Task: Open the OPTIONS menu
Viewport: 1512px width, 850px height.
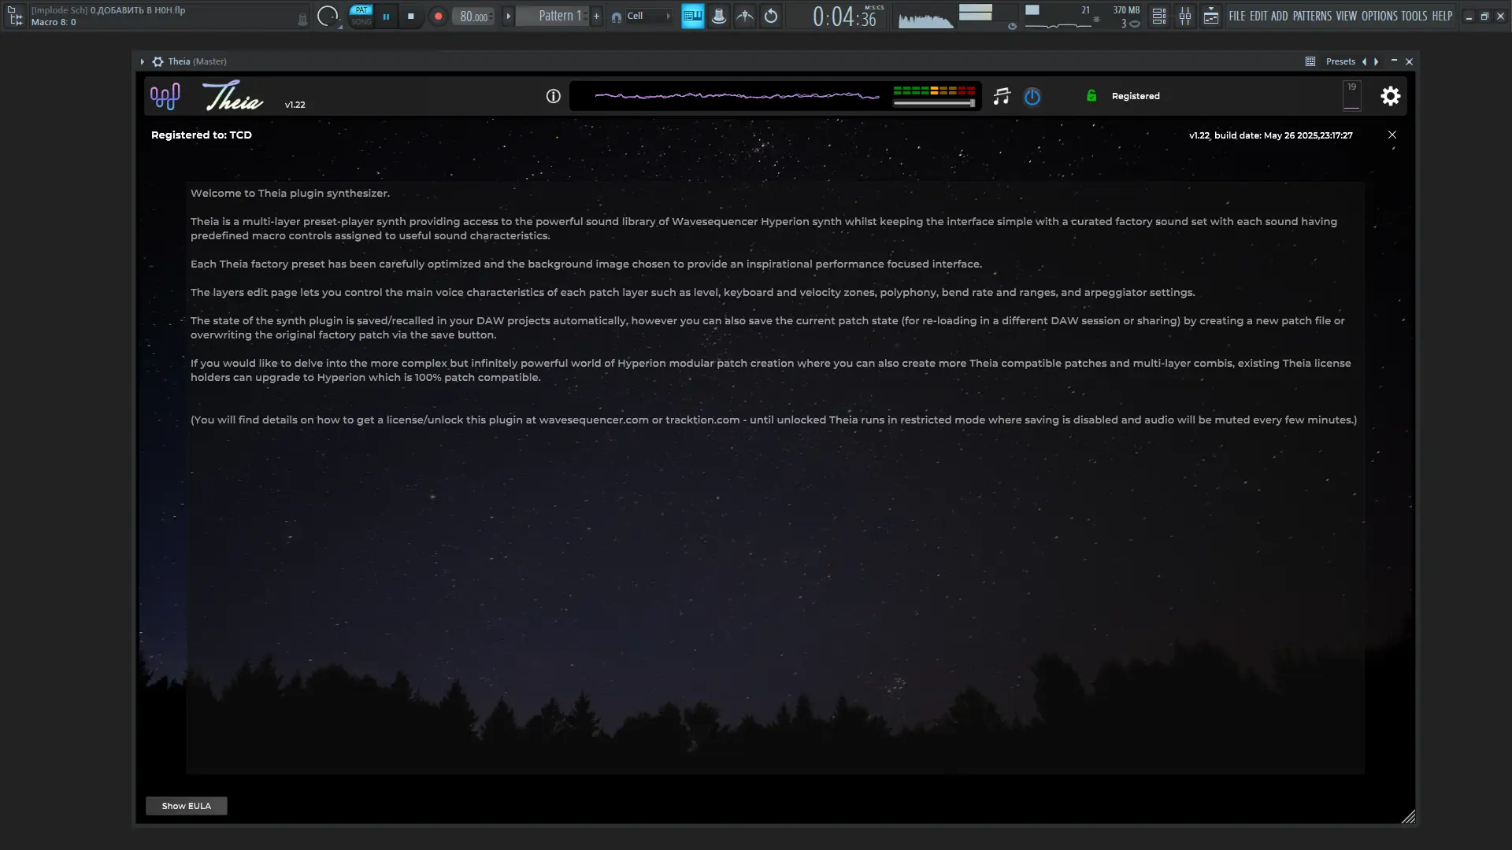Action: [1379, 16]
